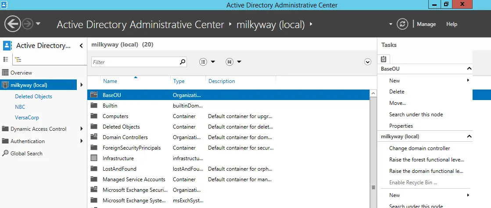491x208 pixels.
Task: Click the Builtin folder icon
Action: point(94,106)
